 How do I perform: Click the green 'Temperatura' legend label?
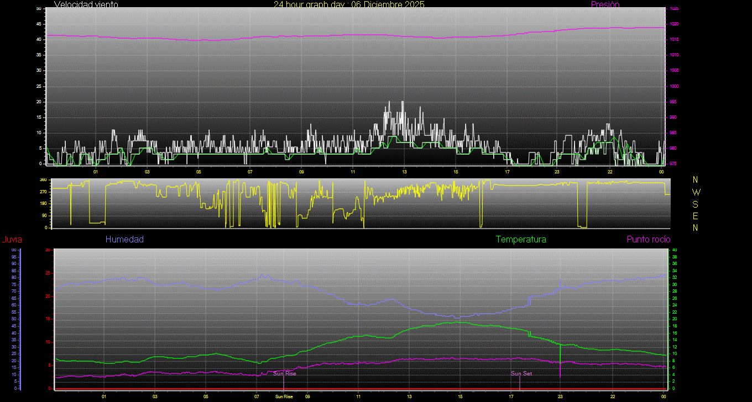click(x=521, y=240)
